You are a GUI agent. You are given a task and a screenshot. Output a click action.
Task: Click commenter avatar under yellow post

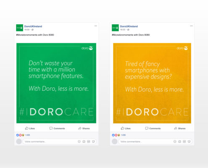click(115, 142)
